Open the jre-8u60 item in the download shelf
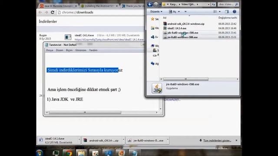The image size is (278, 156). tap(146, 140)
